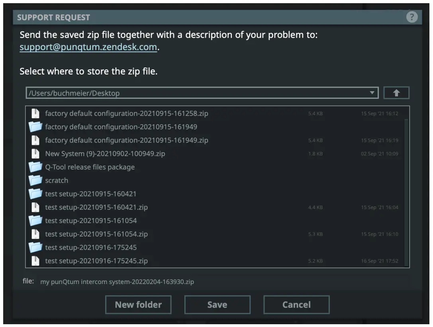Click the '1.8 KB' size value
This screenshot has width=433, height=327.
[315, 154]
